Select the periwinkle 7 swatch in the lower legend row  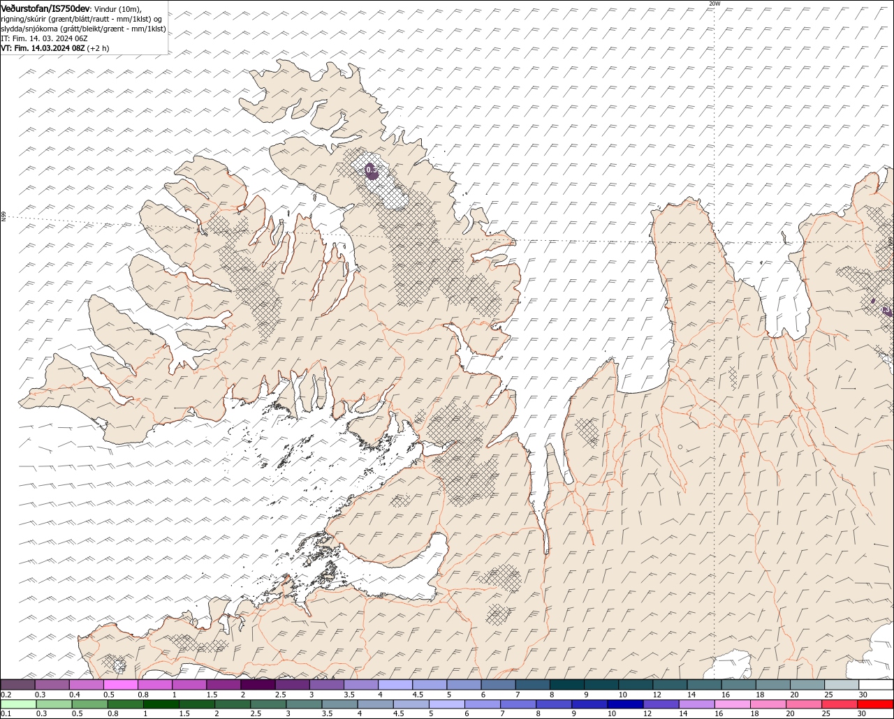coord(518,704)
